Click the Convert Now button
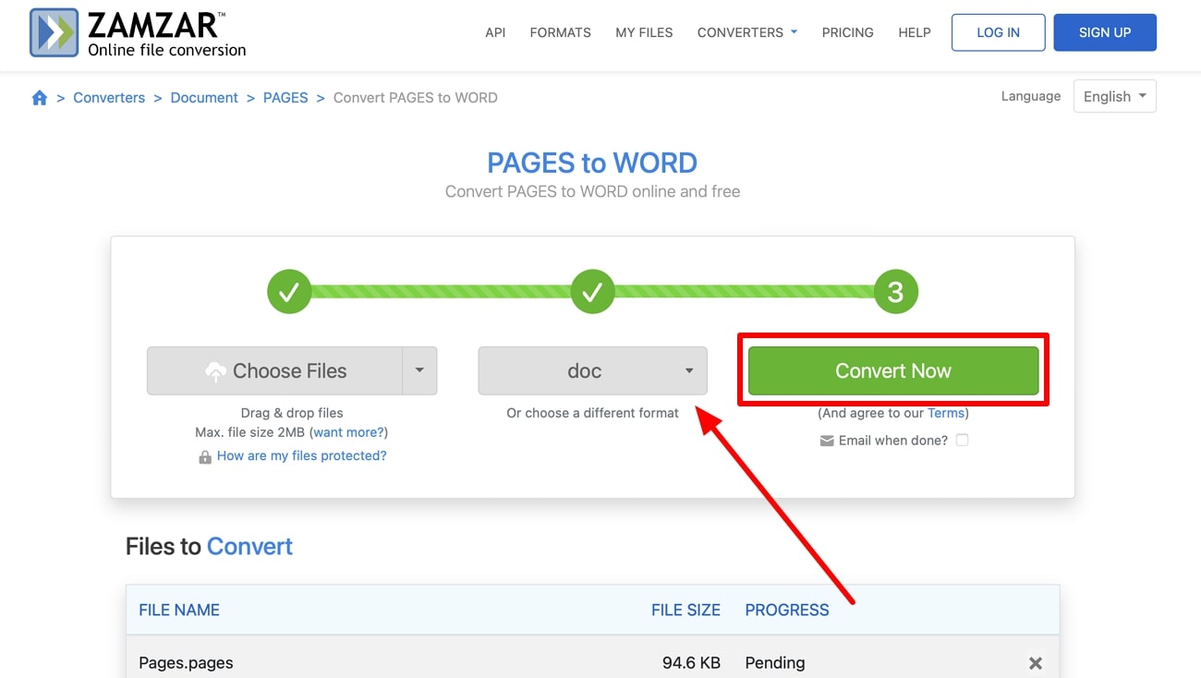This screenshot has height=678, width=1201. [892, 370]
